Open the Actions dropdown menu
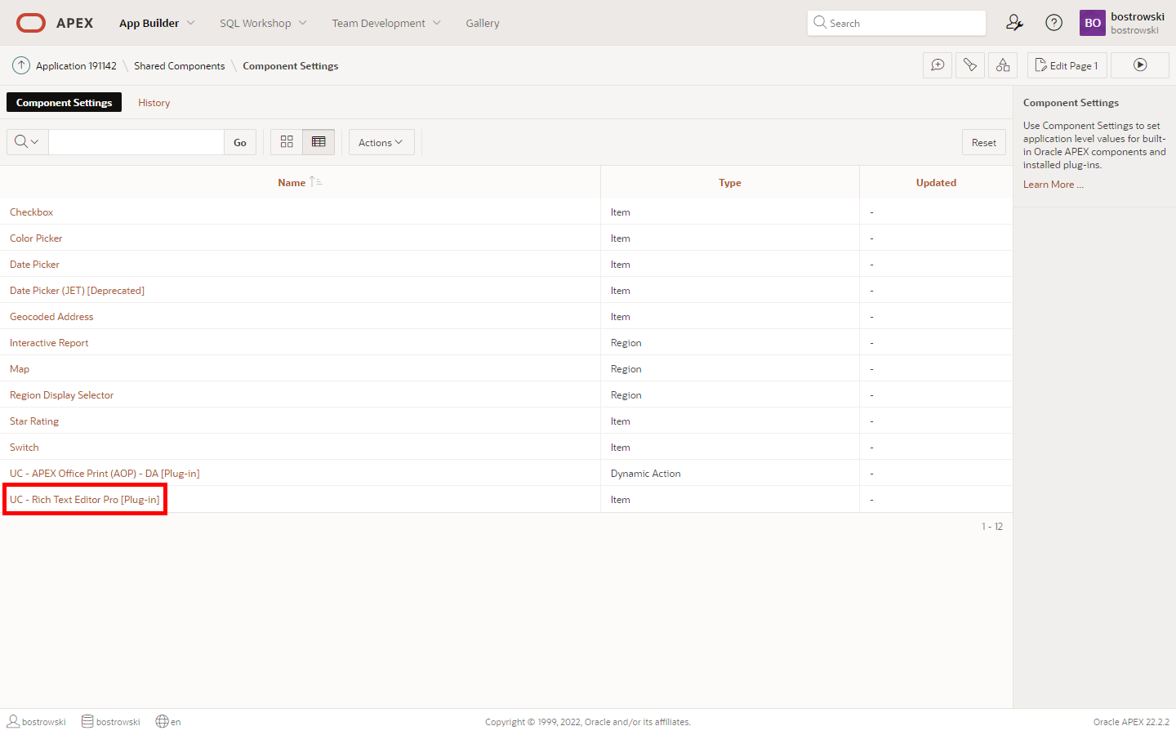The image size is (1176, 735). pyautogui.click(x=381, y=142)
